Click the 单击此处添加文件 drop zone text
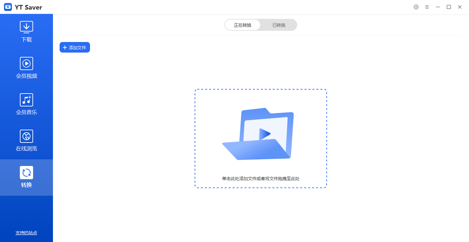The height and width of the screenshot is (242, 469). (x=261, y=179)
